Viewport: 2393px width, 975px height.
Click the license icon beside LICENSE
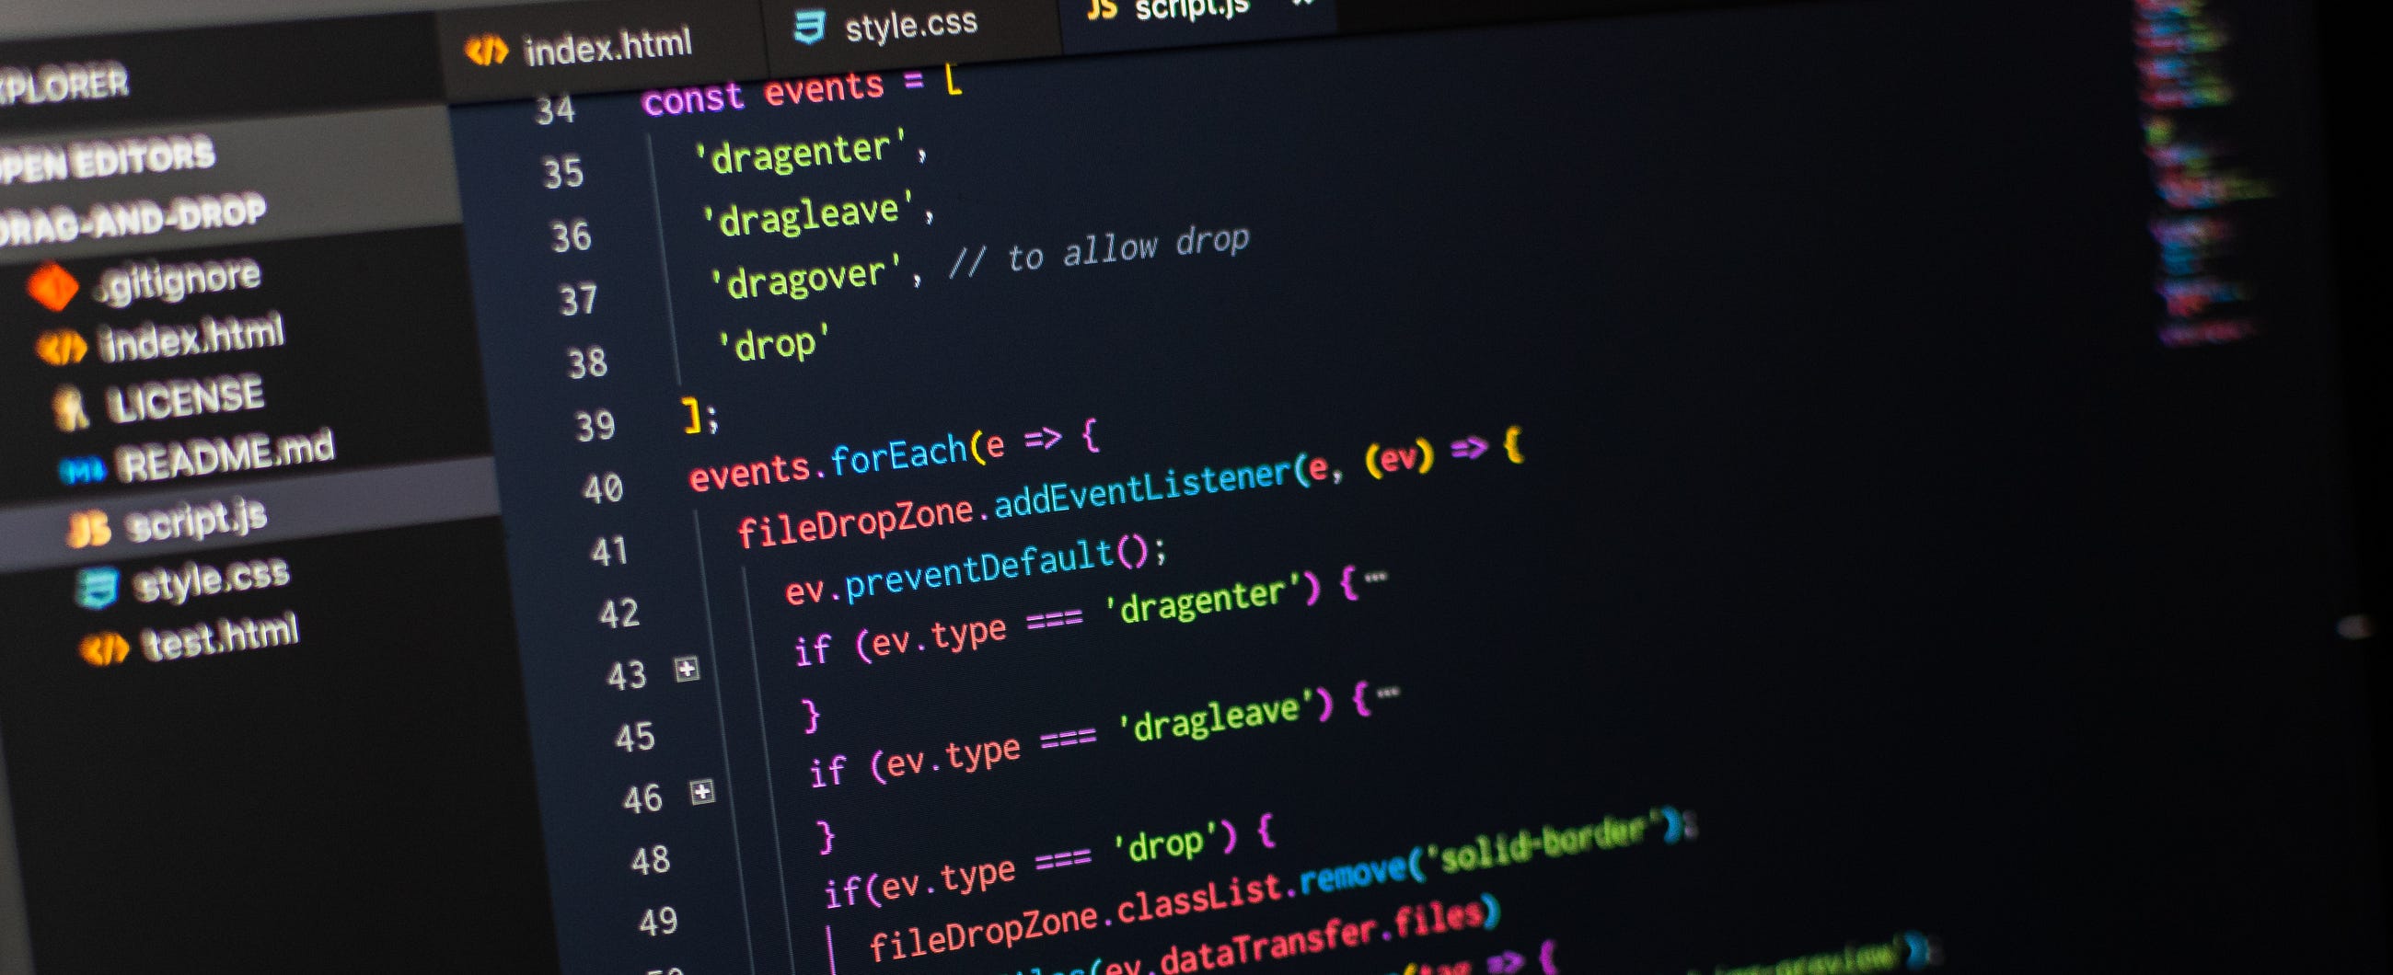point(71,409)
